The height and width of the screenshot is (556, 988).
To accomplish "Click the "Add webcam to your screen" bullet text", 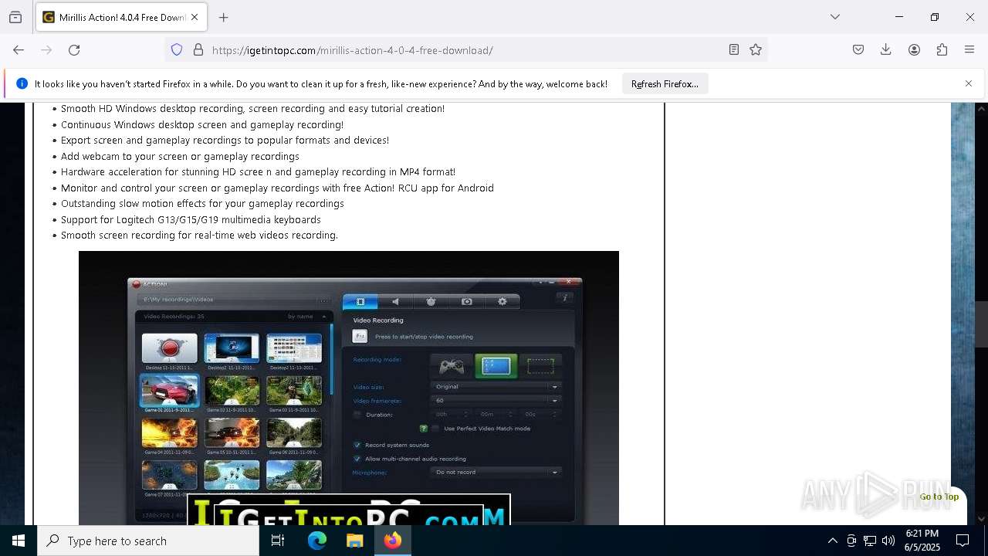I will [x=180, y=156].
